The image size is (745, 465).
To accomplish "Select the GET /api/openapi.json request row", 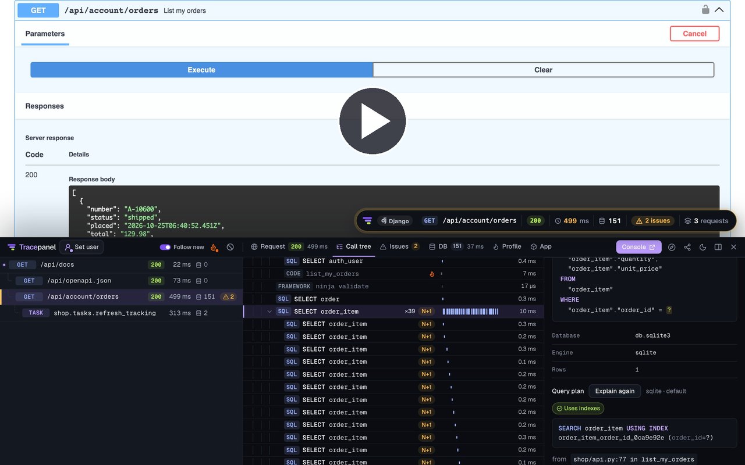I will (121, 281).
